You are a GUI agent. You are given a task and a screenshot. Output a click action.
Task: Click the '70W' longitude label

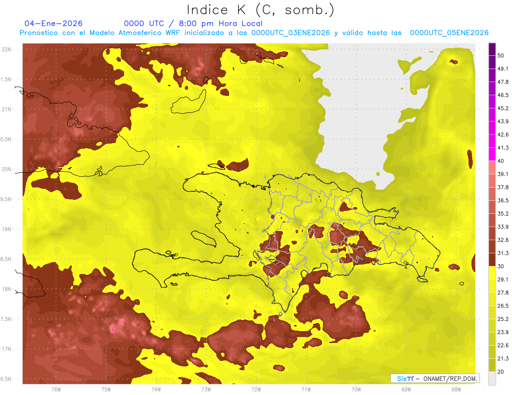pyautogui.click(x=356, y=389)
